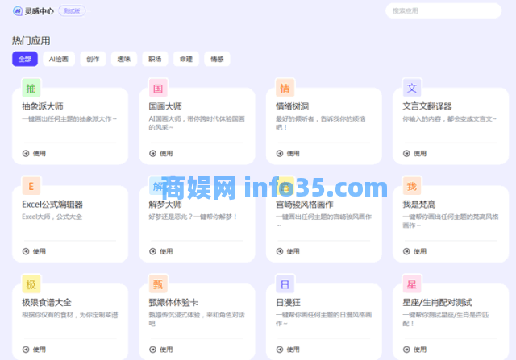Screen dimensions: 516x360
Task: Click the 极限食谱大全 card title
Action: 47,303
